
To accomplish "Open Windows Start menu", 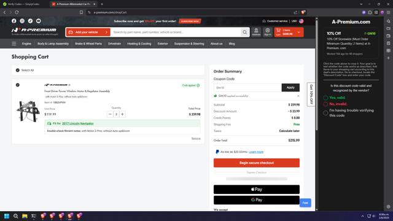I will (7, 216).
